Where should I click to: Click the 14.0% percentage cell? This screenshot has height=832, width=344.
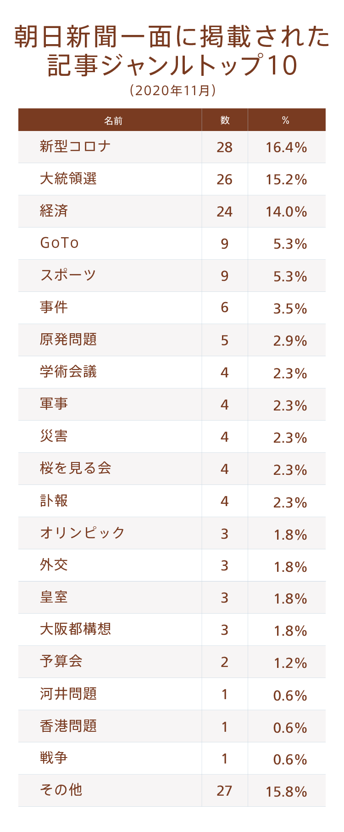(x=286, y=212)
